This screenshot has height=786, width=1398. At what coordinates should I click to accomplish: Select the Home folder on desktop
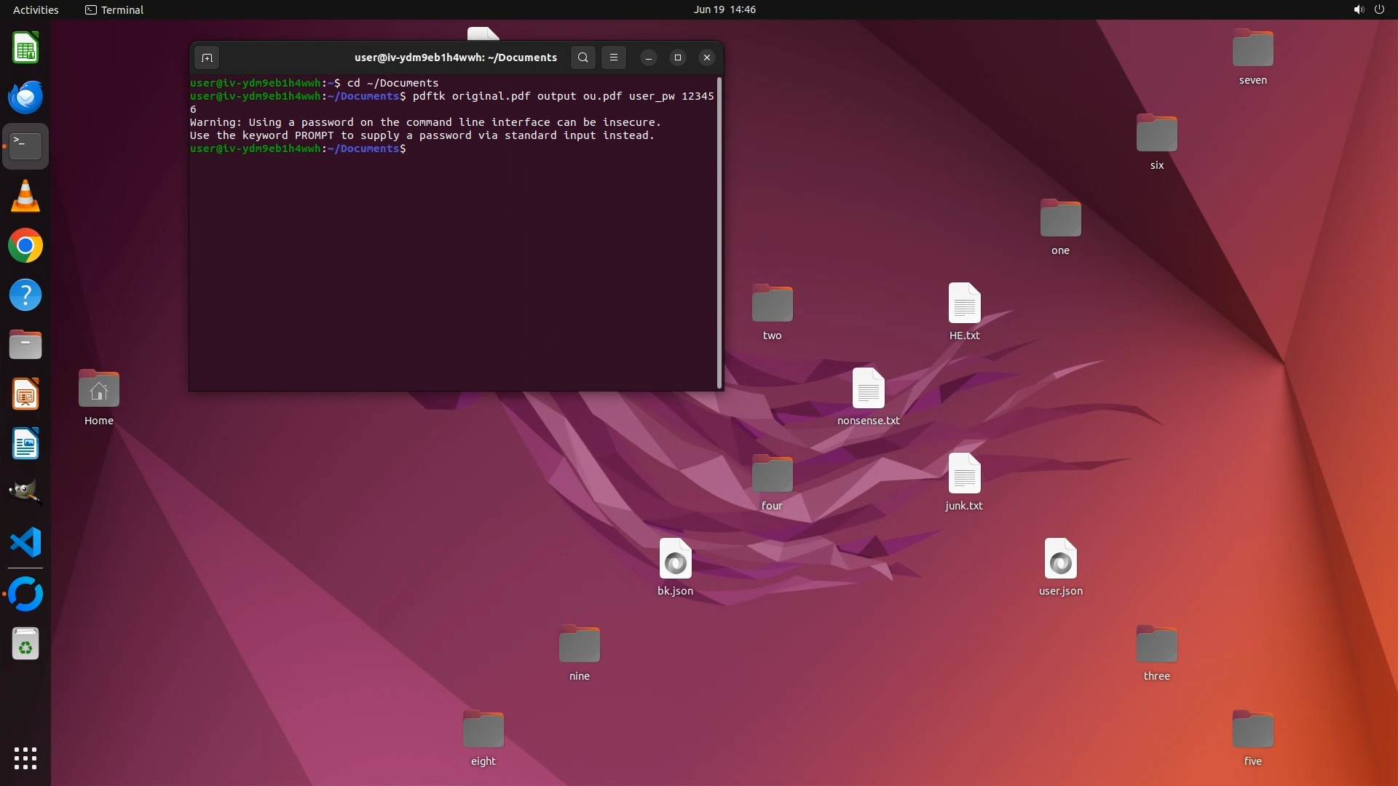point(99,389)
